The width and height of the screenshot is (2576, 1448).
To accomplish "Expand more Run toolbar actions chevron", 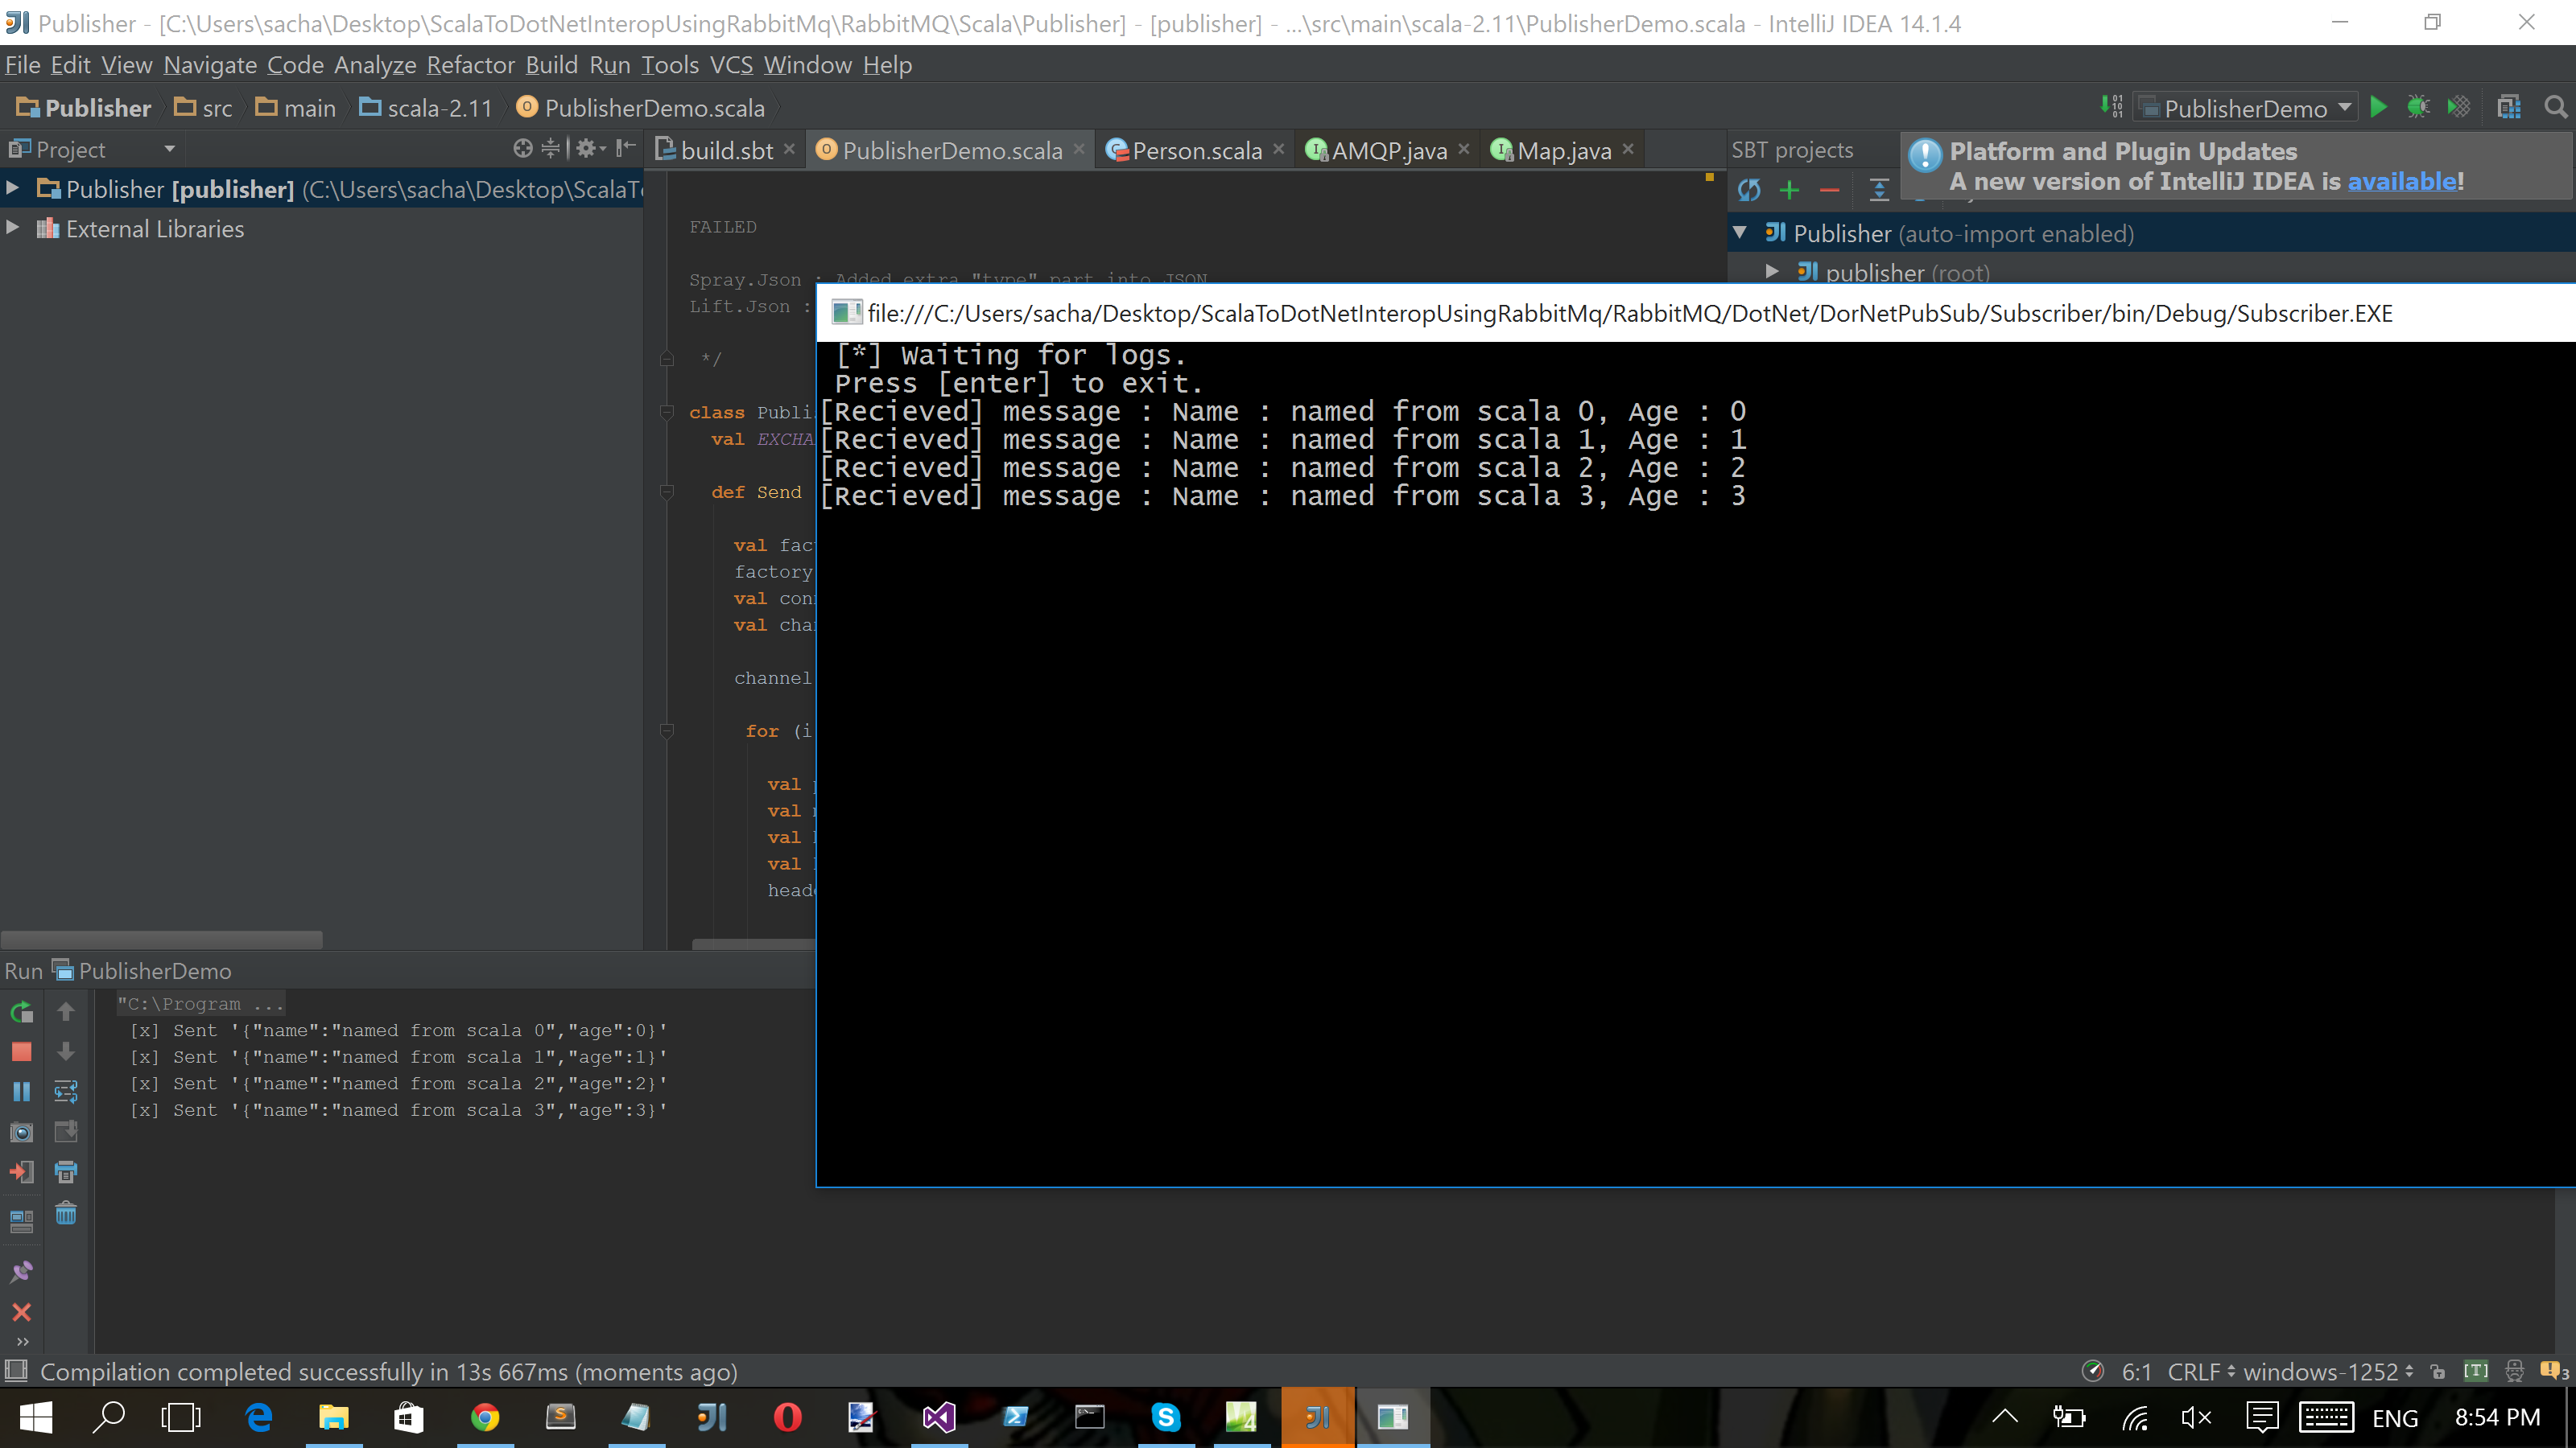I will click(22, 1342).
